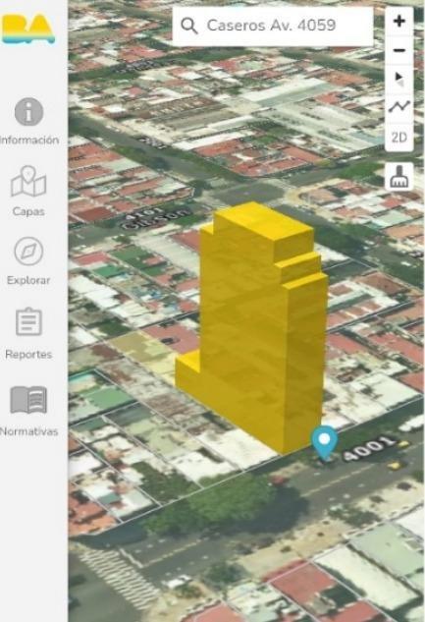Open the elevation profile line tool

tap(399, 107)
